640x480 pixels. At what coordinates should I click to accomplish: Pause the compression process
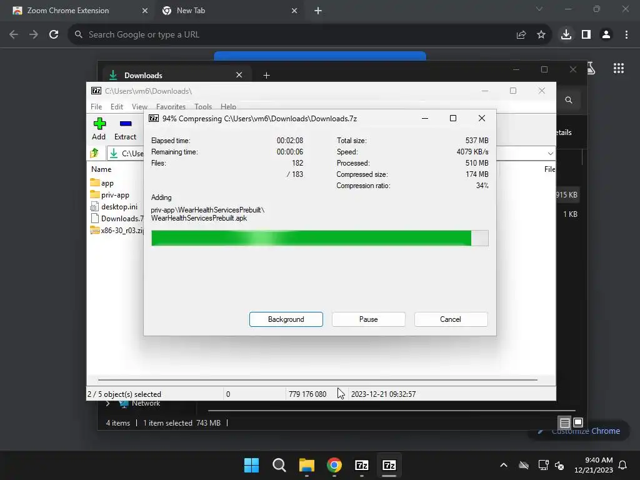pyautogui.click(x=369, y=319)
